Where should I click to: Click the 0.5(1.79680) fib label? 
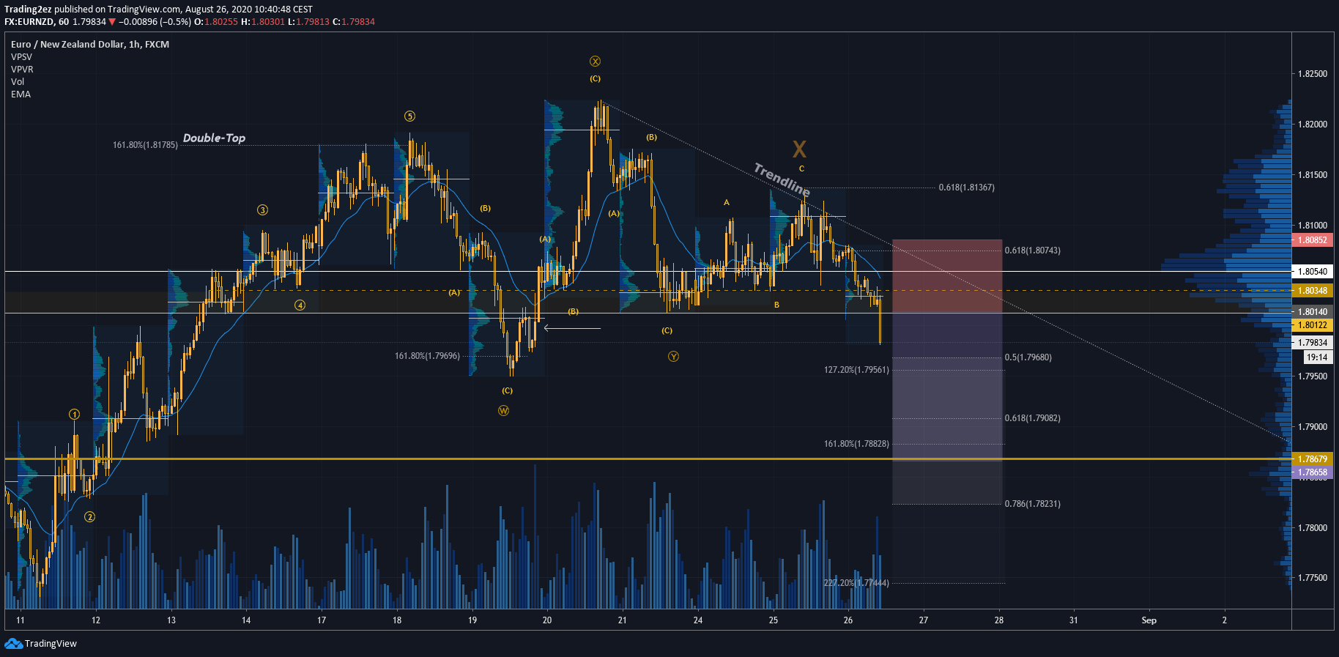[x=1028, y=357]
